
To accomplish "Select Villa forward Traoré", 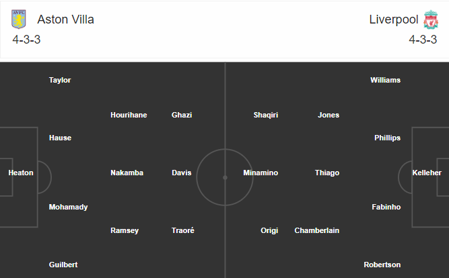I will [182, 230].
